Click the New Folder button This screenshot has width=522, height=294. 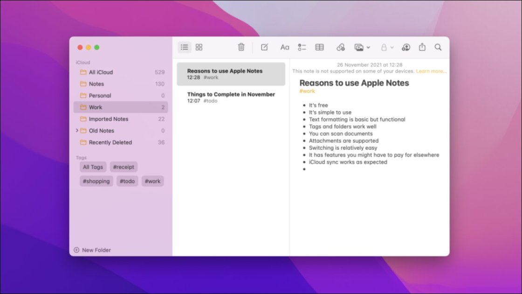tap(92, 250)
